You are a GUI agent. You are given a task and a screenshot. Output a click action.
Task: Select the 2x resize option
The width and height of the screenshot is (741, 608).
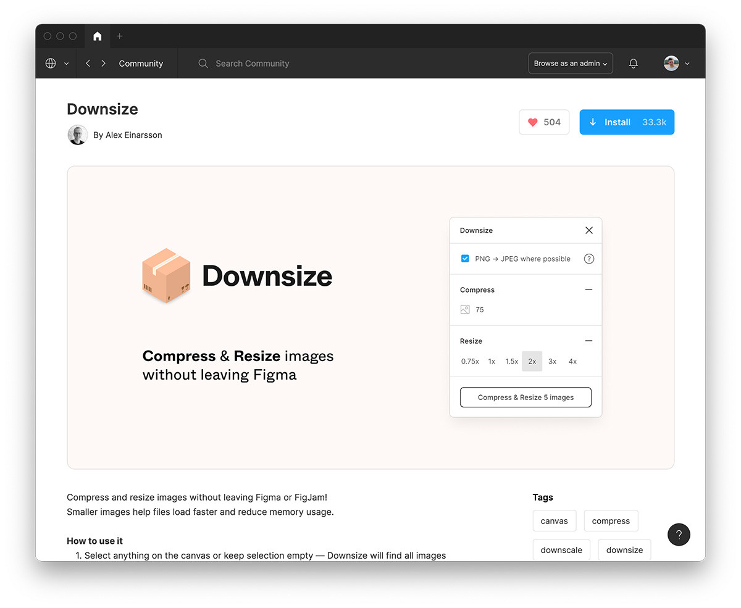532,362
